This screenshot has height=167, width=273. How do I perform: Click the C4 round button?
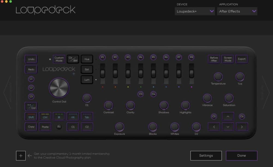pos(153,94)
